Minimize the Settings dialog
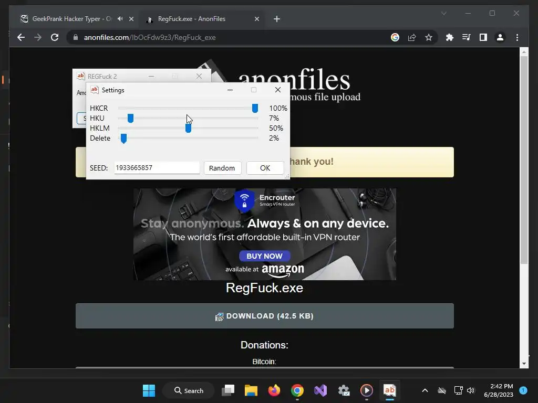 [x=230, y=90]
